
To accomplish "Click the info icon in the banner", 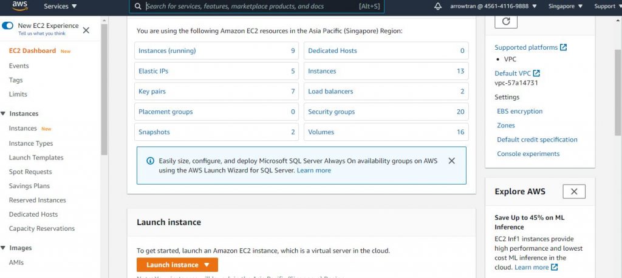I will click(151, 161).
